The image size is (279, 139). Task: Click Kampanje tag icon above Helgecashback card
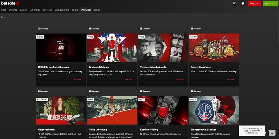click(39, 91)
